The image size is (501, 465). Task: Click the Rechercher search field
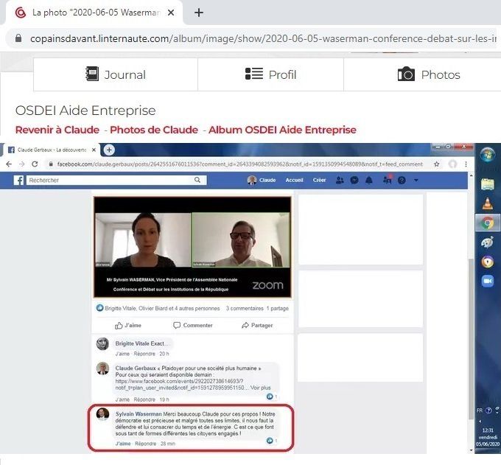click(116, 181)
